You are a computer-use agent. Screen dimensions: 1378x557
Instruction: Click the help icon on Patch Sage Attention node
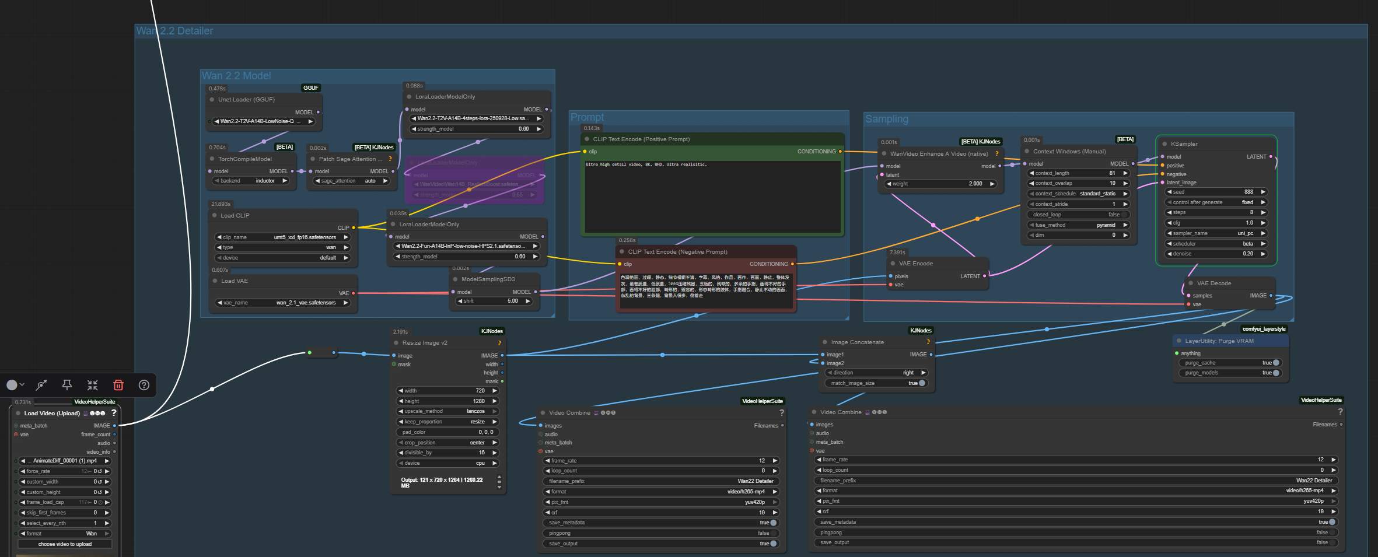[x=390, y=159]
